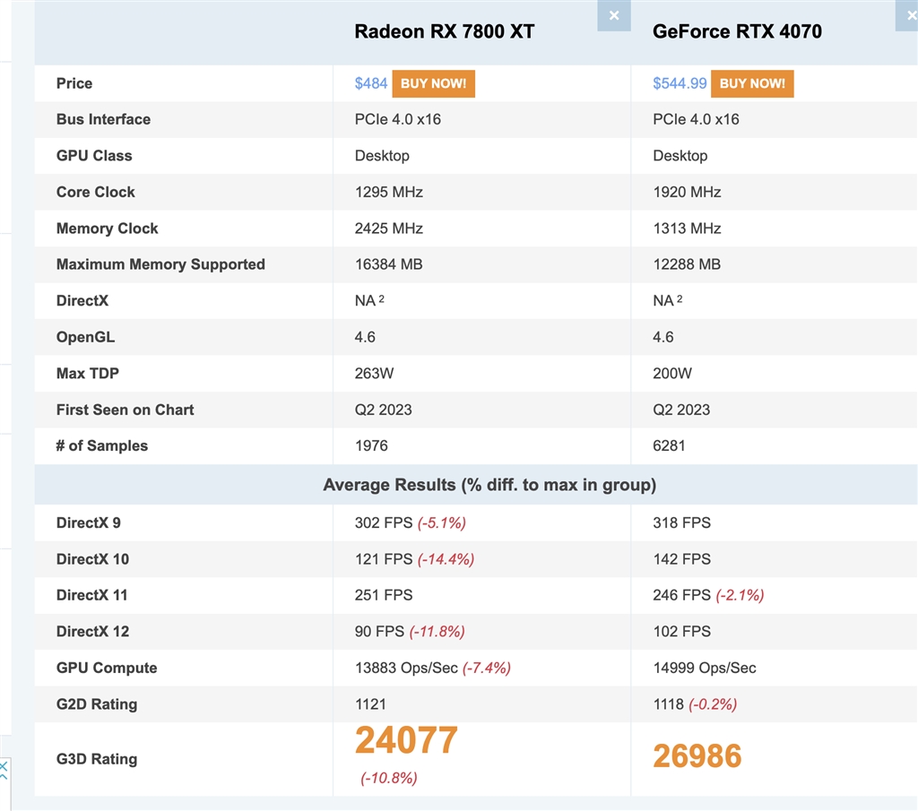Click the First Seen on Chart label

coord(125,410)
